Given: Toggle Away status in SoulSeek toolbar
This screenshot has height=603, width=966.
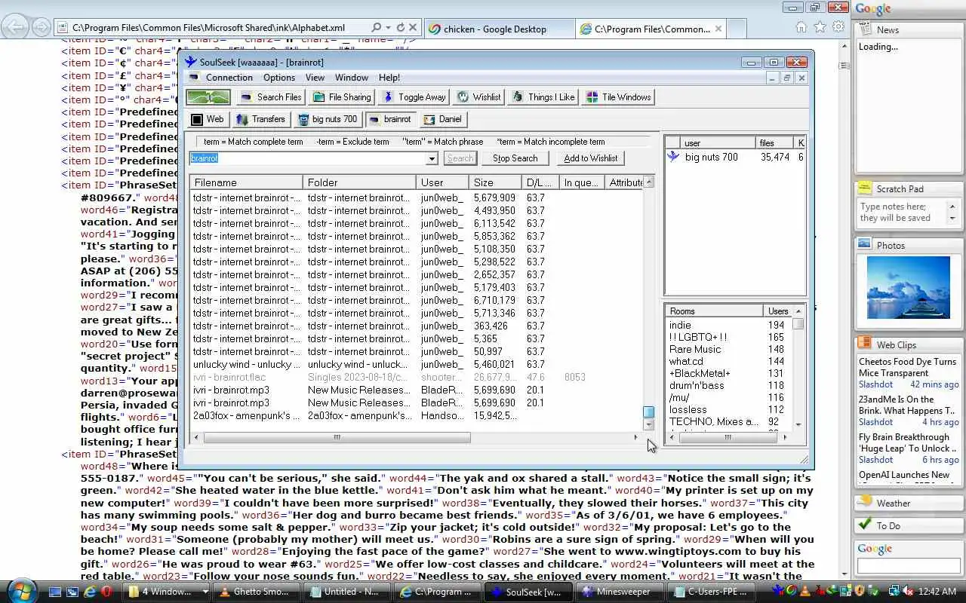Looking at the screenshot, I should (x=414, y=97).
